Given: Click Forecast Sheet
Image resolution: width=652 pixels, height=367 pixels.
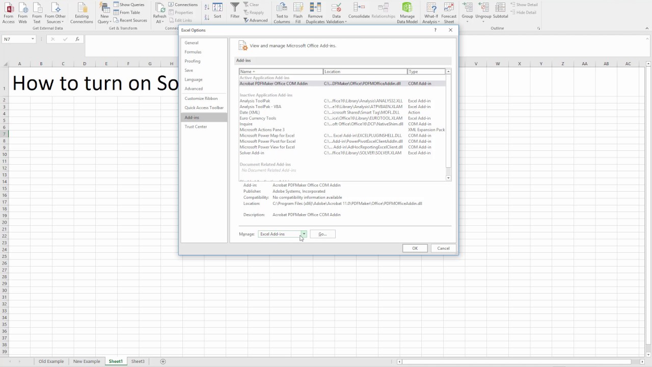Looking at the screenshot, I should 449,13.
